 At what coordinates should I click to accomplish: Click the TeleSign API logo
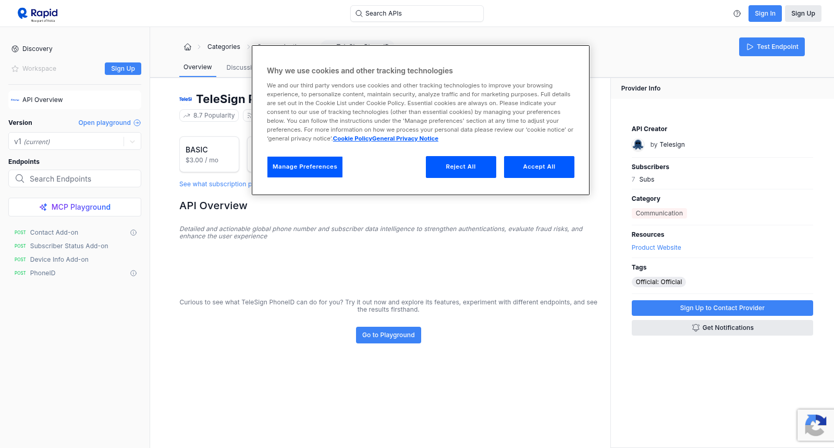(x=186, y=99)
